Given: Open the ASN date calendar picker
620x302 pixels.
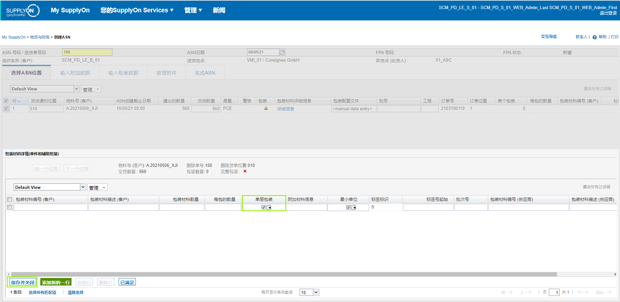Looking at the screenshot, I should 282,52.
